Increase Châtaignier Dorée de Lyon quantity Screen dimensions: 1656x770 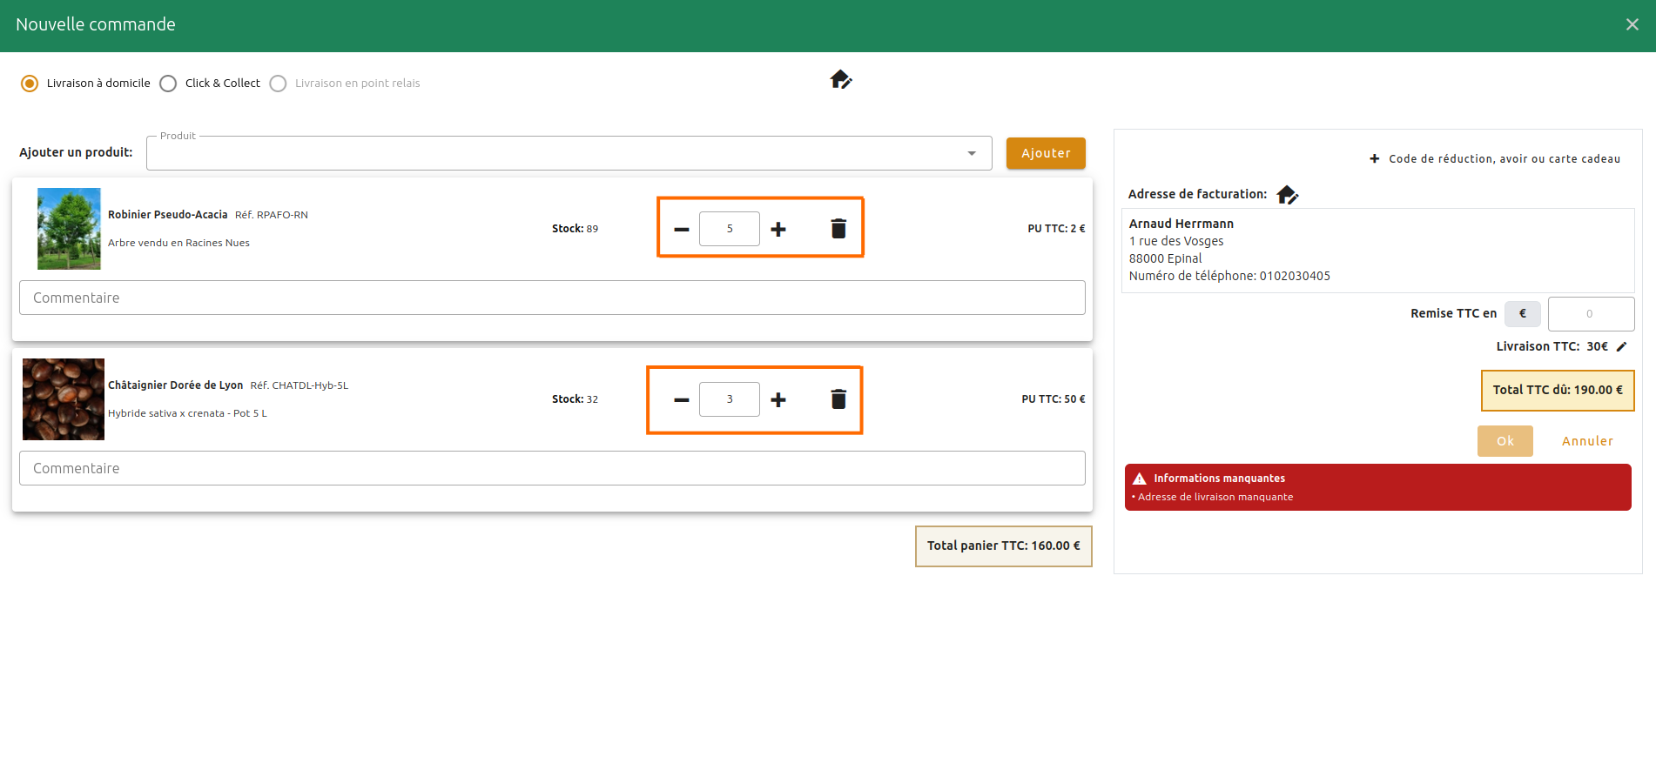(x=778, y=399)
